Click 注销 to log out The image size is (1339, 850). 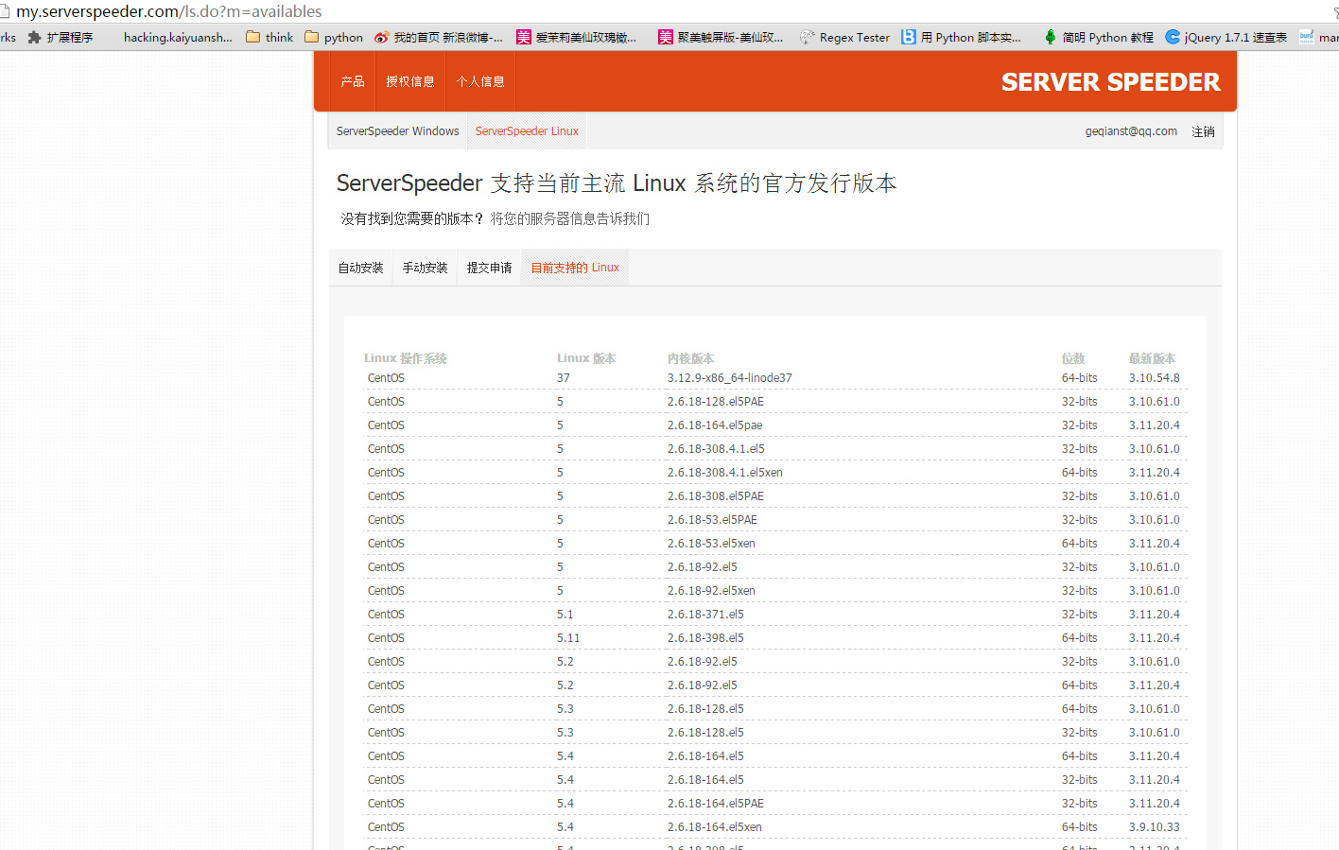(x=1203, y=131)
